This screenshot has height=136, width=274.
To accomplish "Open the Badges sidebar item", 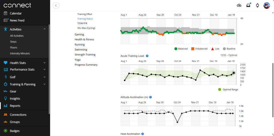I will click(x=15, y=131).
